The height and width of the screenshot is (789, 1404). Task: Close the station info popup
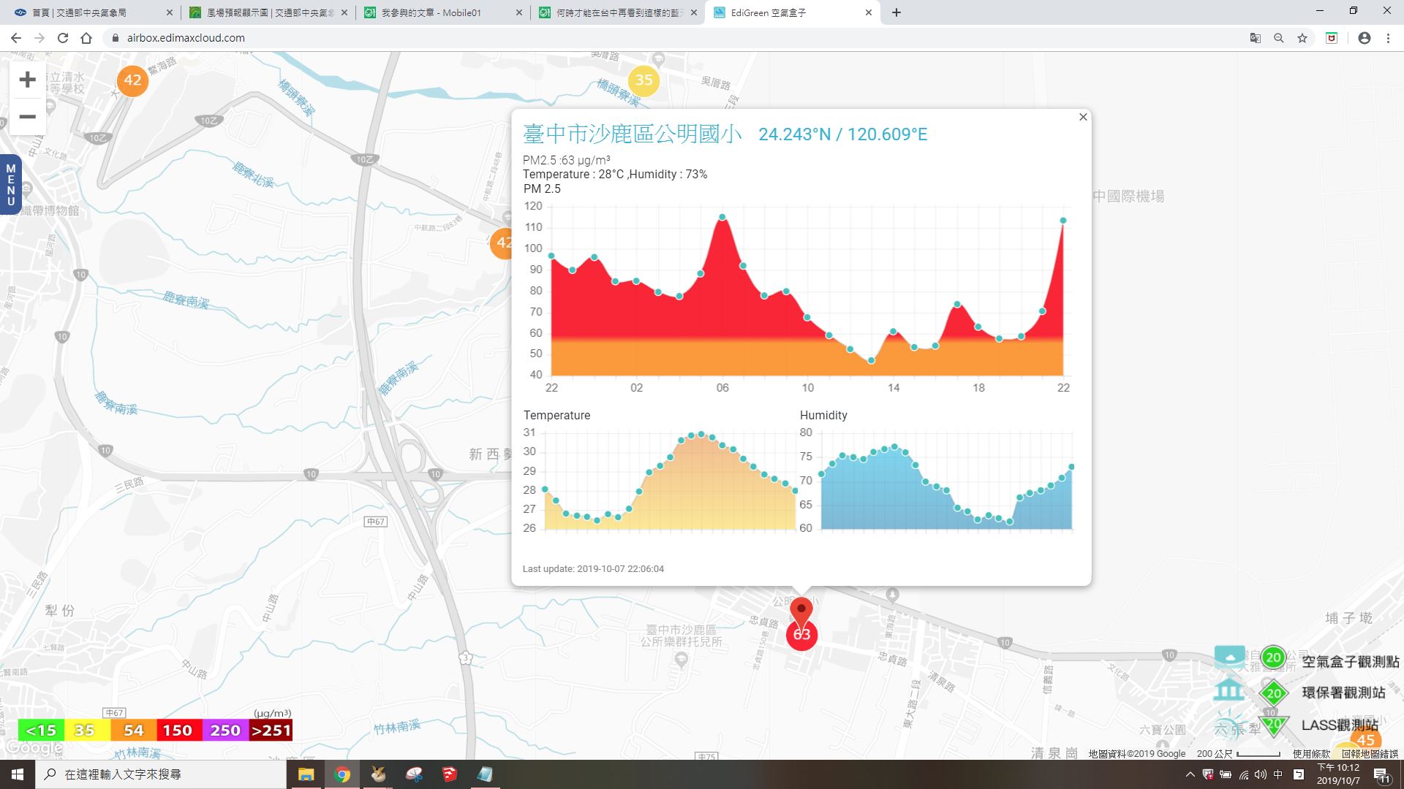pos(1083,117)
